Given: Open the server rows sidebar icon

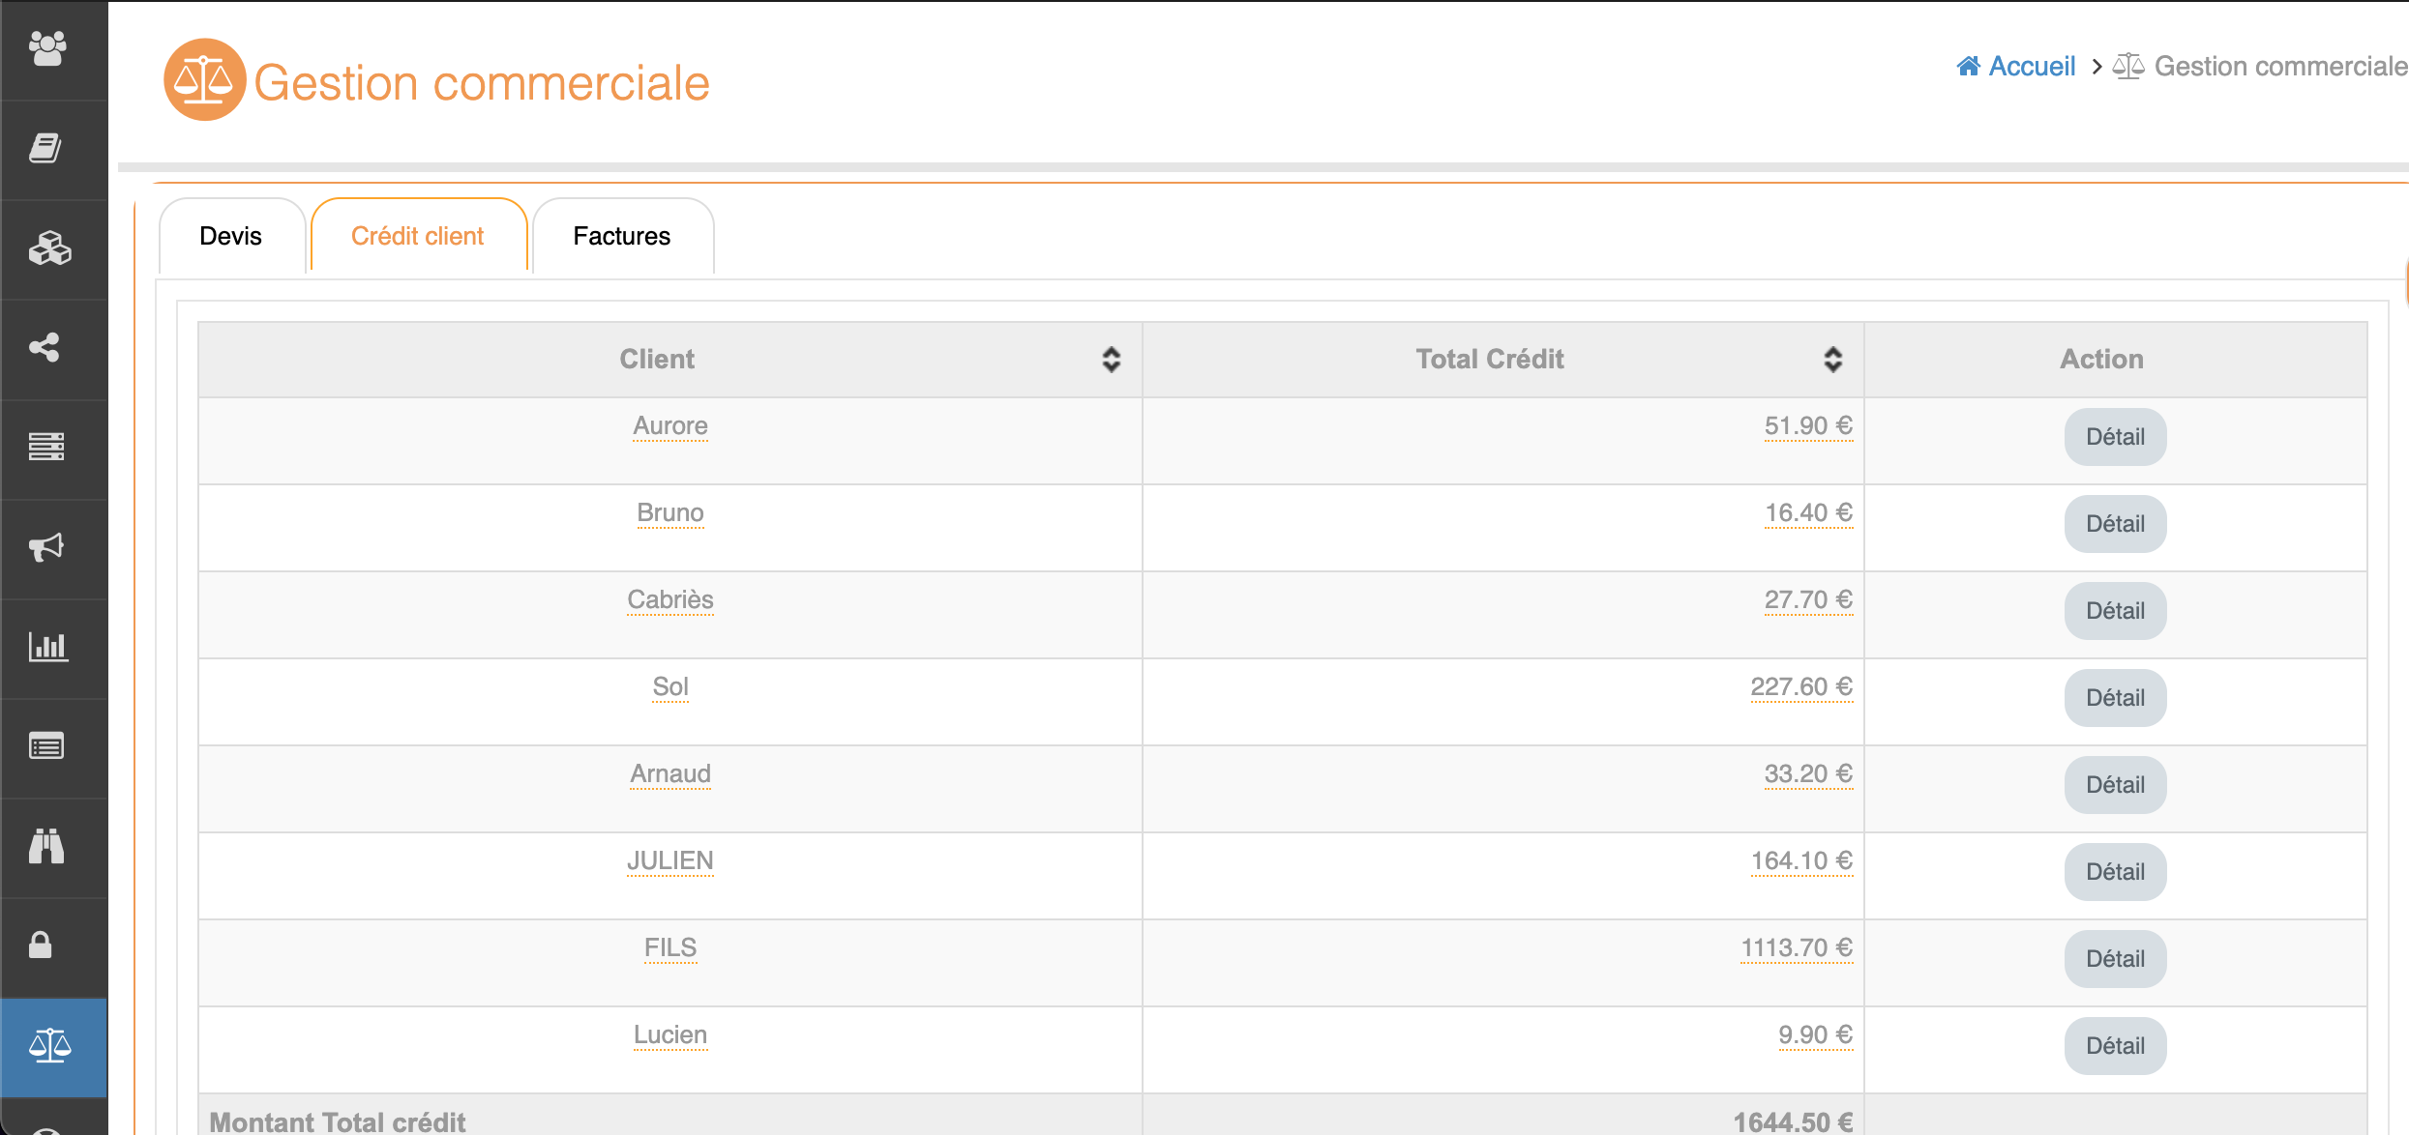Looking at the screenshot, I should click(46, 447).
